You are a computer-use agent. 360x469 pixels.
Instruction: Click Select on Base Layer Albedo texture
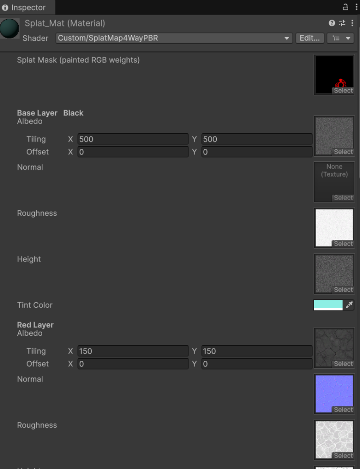tap(343, 152)
